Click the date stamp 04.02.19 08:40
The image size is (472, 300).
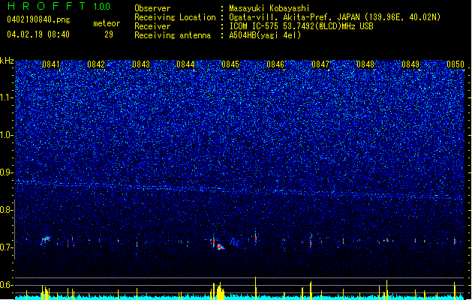[x=38, y=34]
